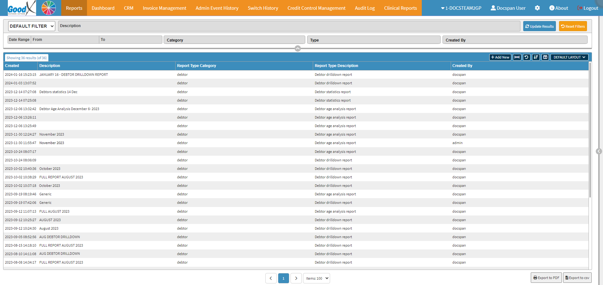Click the reset layout icon in grid toolbar

pyautogui.click(x=526, y=57)
